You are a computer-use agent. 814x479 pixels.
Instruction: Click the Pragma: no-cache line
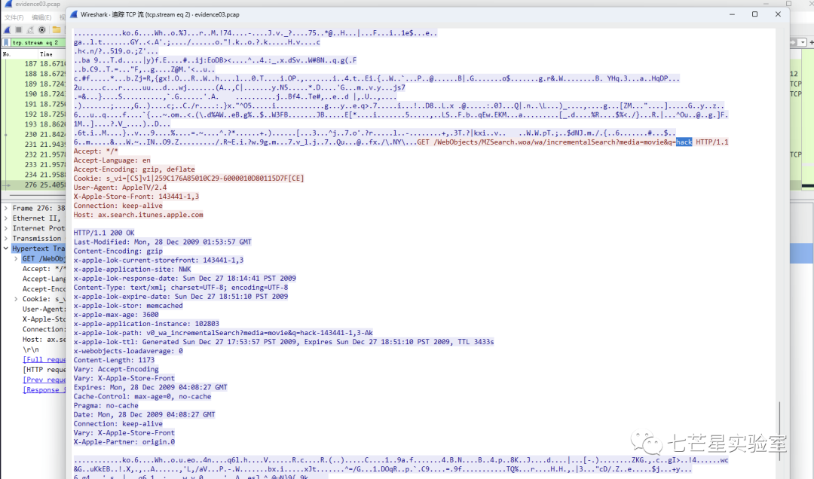[x=106, y=406]
